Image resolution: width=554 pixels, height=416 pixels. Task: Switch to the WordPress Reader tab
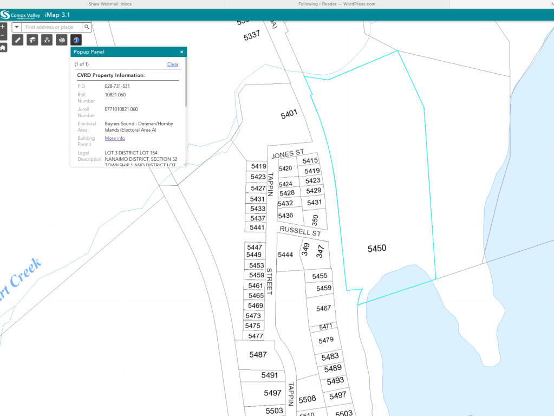[336, 4]
